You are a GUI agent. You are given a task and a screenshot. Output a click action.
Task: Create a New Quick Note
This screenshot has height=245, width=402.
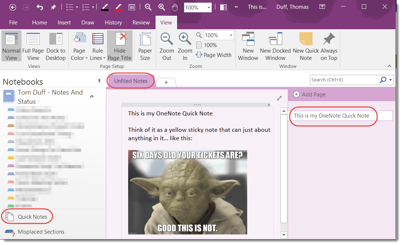306,46
